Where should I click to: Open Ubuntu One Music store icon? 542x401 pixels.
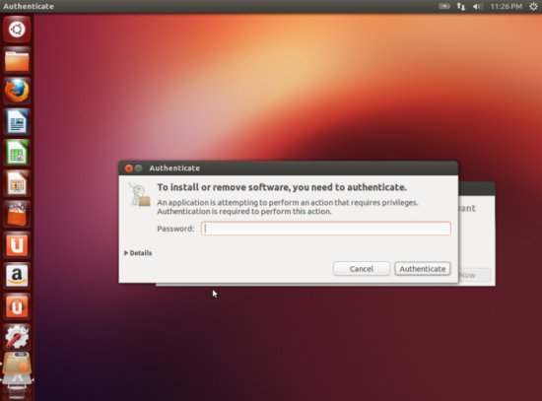[x=17, y=306]
